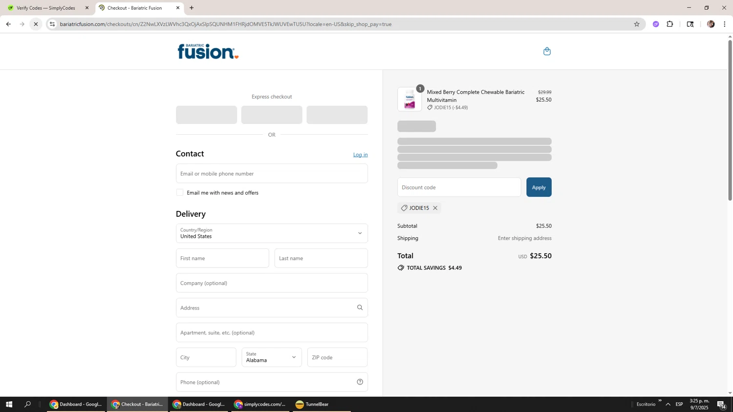This screenshot has width=733, height=412.
Task: Click the third express checkout button
Action: 337,115
